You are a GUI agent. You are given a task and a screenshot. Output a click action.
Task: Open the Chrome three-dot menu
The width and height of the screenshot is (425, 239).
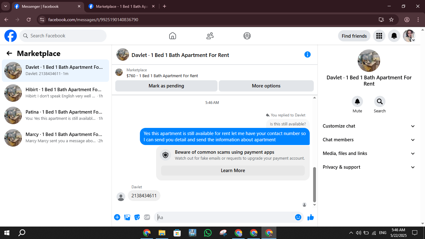(418, 20)
